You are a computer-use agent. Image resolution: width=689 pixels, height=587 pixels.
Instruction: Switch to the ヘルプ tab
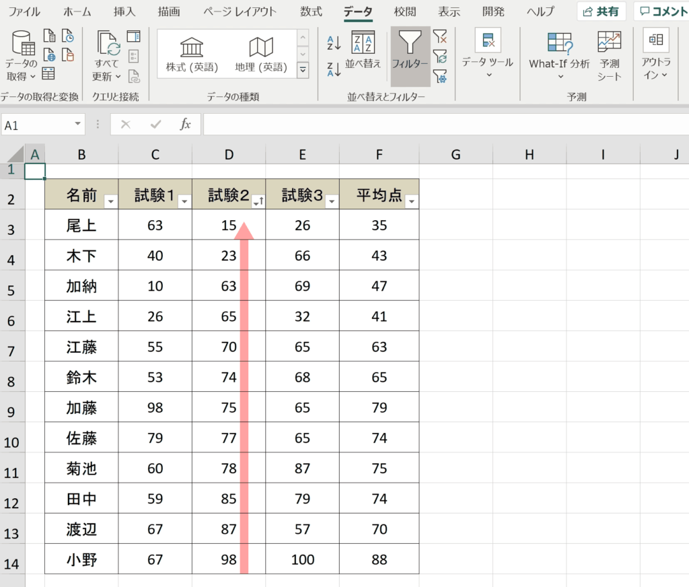pyautogui.click(x=540, y=11)
